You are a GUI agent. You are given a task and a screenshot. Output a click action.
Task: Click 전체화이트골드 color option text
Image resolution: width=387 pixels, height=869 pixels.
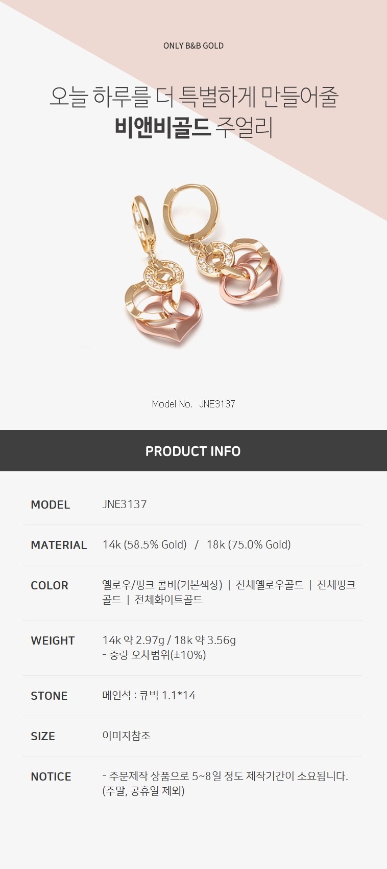[x=168, y=600]
